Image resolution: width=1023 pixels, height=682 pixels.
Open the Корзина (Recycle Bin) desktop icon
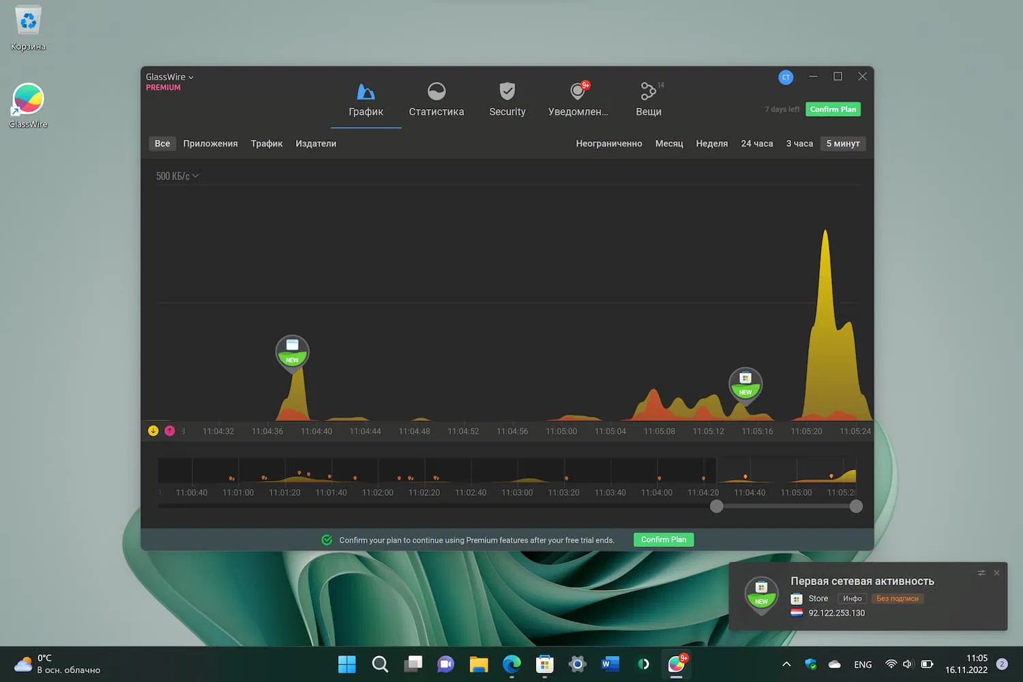[x=28, y=28]
